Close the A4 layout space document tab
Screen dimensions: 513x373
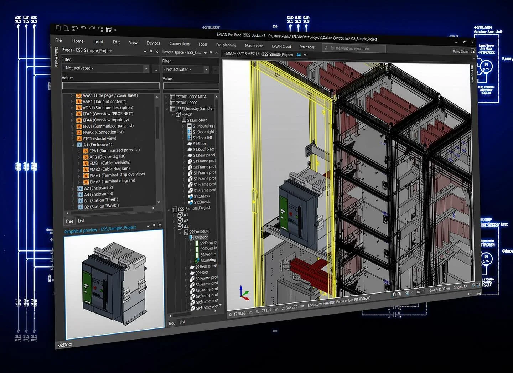305,55
